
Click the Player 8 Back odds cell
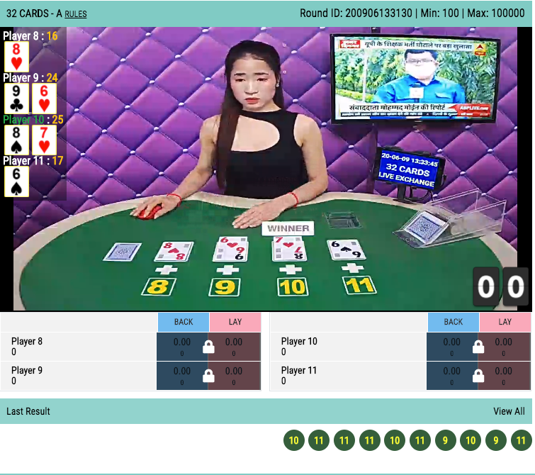183,347
